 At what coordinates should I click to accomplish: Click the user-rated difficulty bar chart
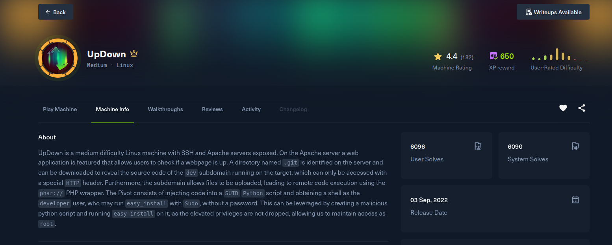[560, 54]
